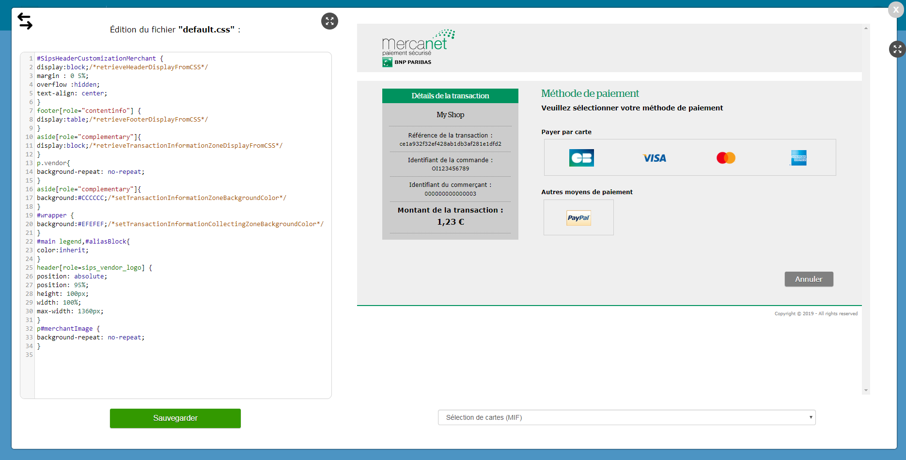The width and height of the screenshot is (906, 460).
Task: Click the Détails de la transaction header
Action: click(450, 96)
